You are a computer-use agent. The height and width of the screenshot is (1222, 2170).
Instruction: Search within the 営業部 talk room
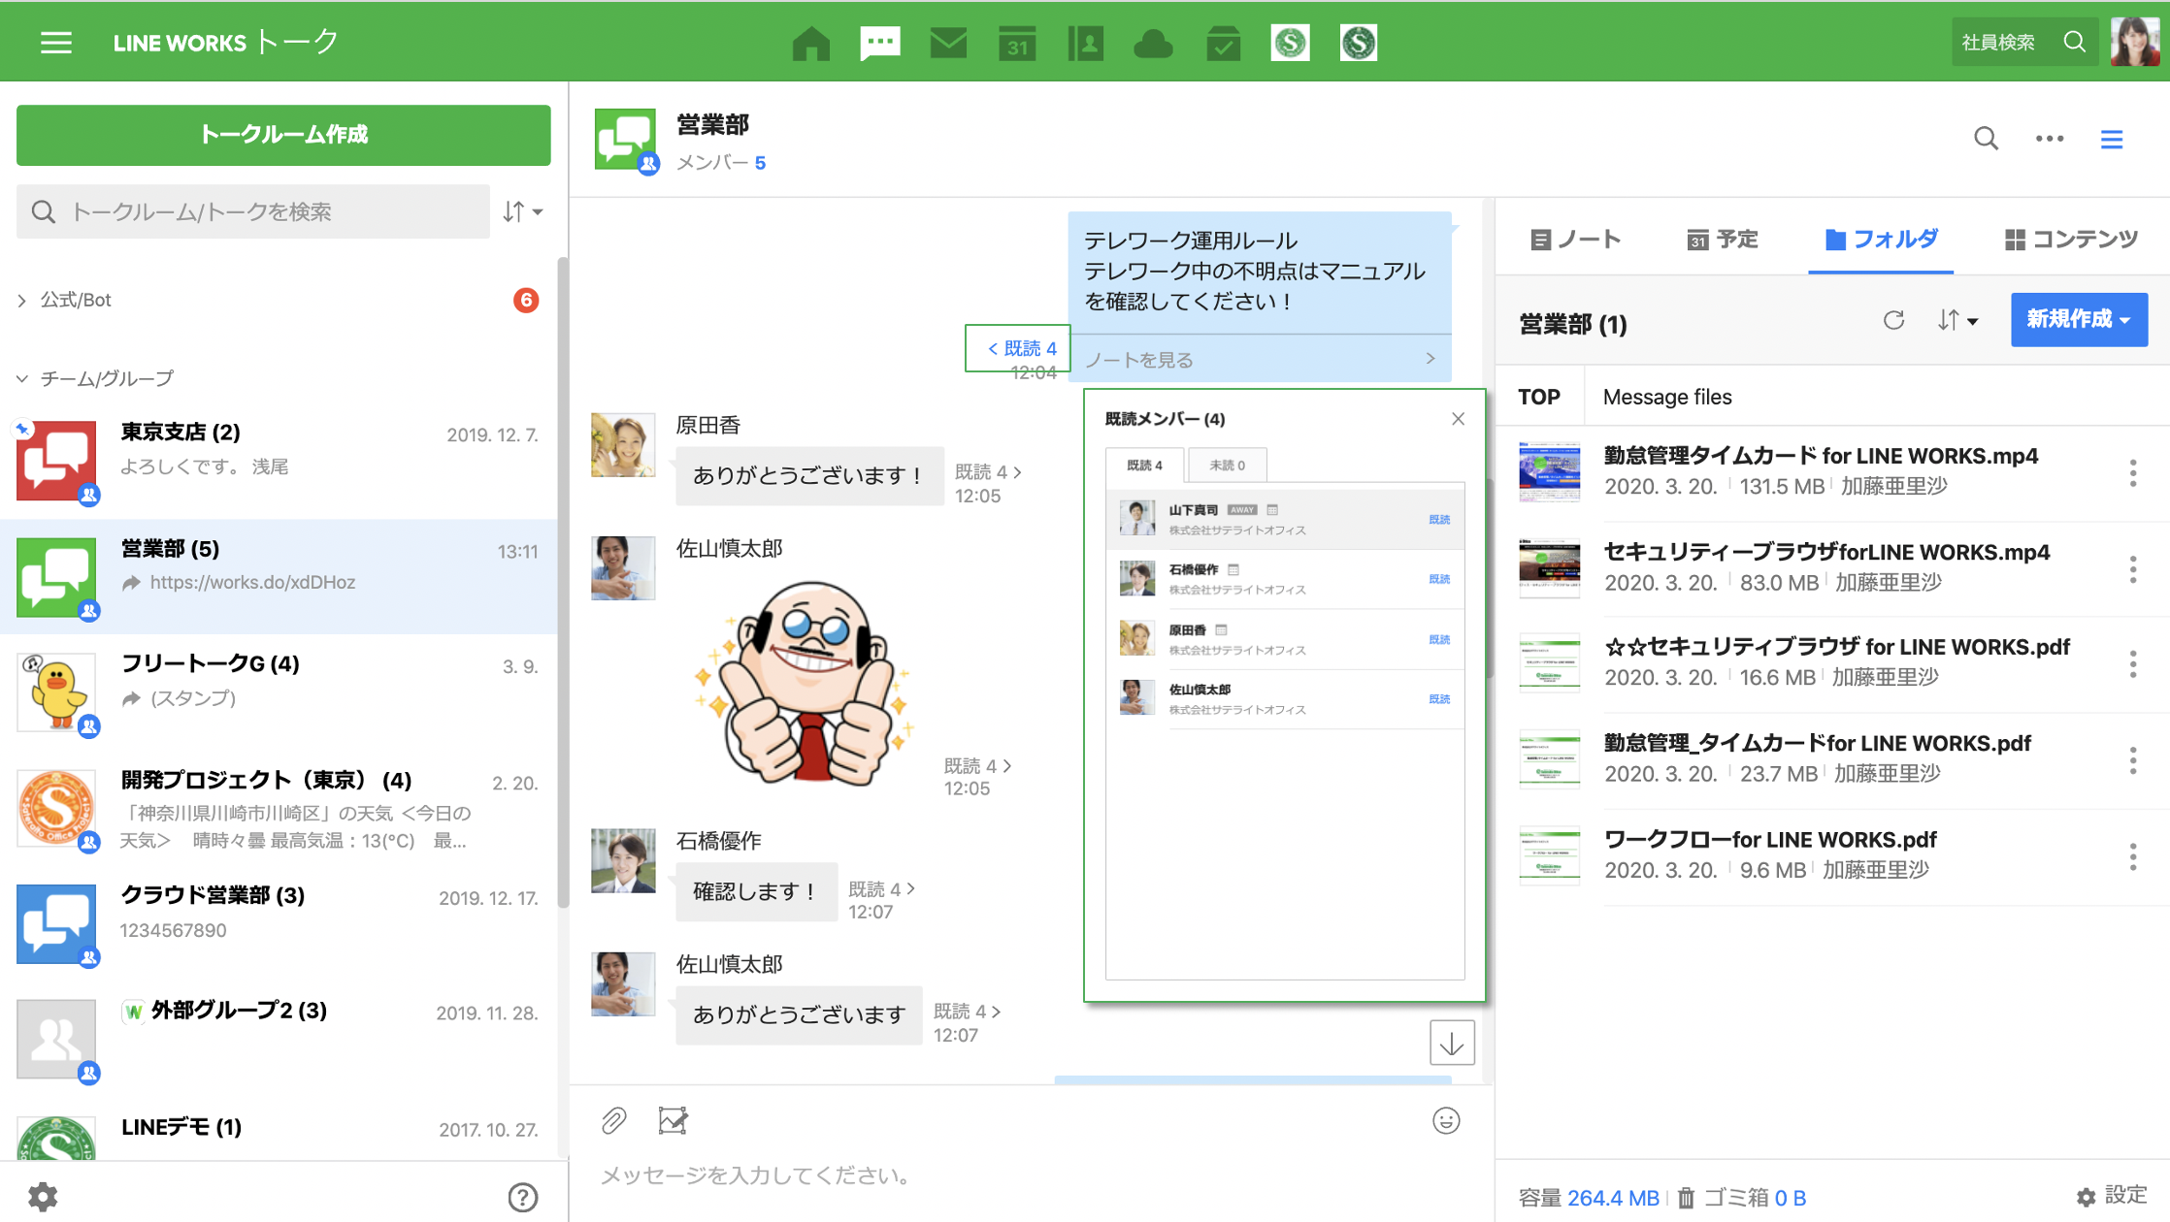(1986, 139)
